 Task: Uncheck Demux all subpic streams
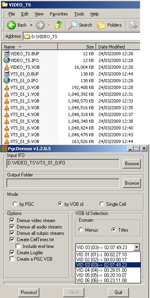click(x=12, y=233)
